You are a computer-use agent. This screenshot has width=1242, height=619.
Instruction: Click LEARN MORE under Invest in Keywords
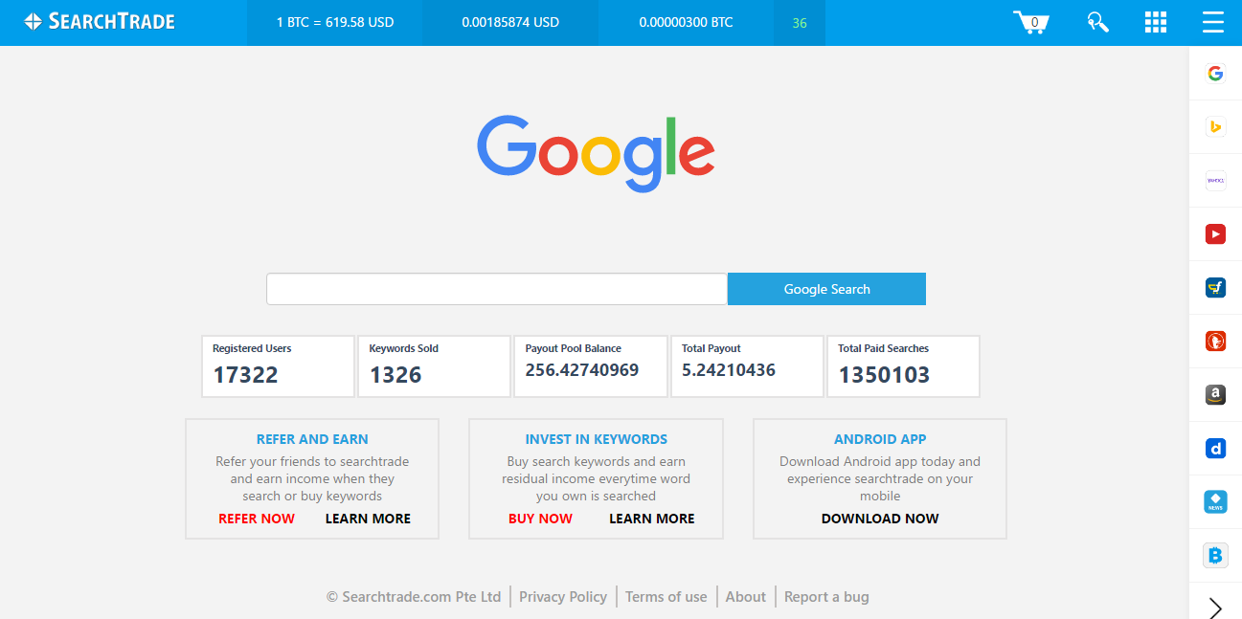(x=652, y=519)
